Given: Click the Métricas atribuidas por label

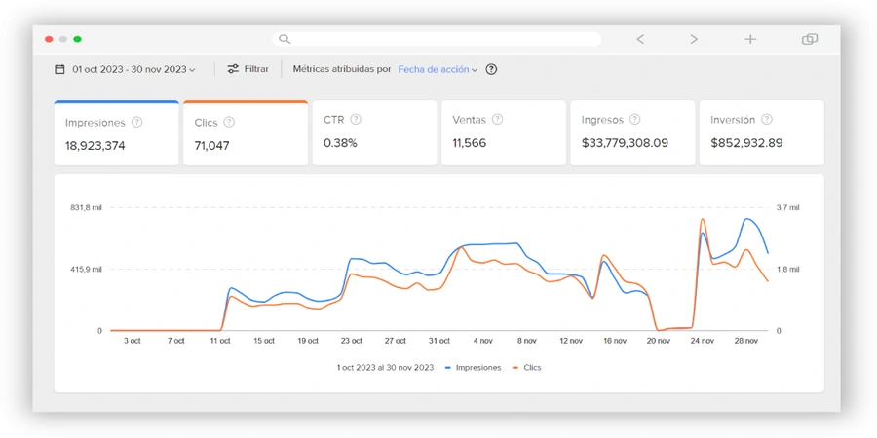Looking at the screenshot, I should 342,70.
